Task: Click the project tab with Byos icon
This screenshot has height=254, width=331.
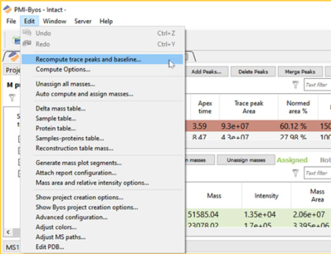Action: (x=13, y=56)
